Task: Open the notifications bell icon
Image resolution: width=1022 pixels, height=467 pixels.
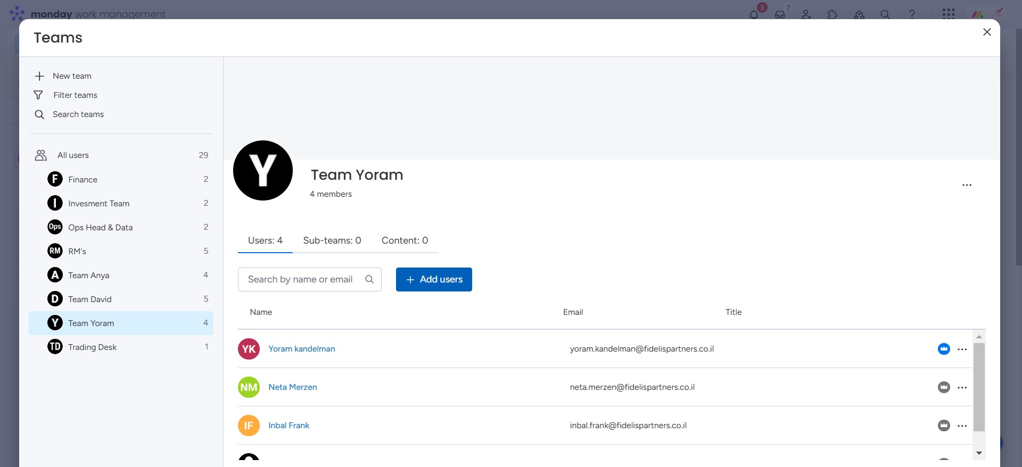Action: click(x=754, y=14)
